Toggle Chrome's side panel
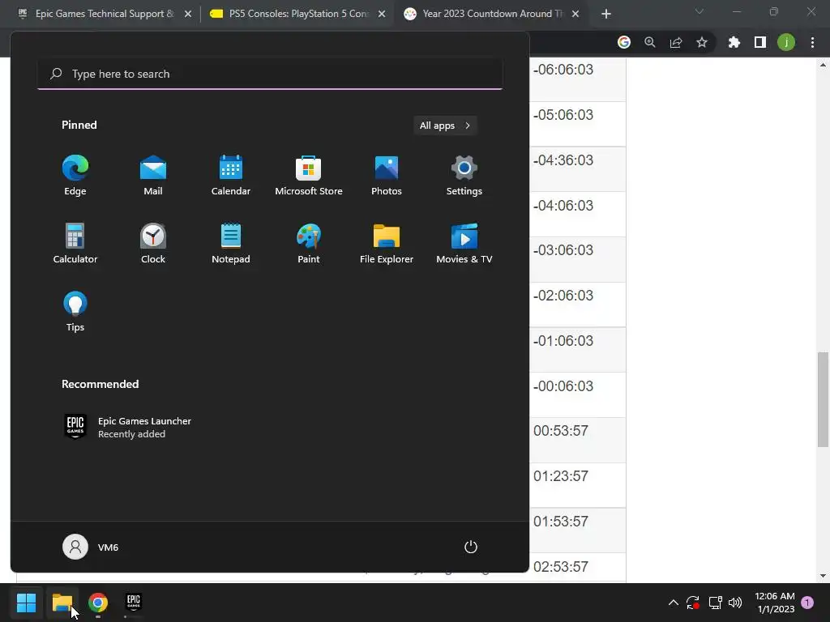 point(760,42)
